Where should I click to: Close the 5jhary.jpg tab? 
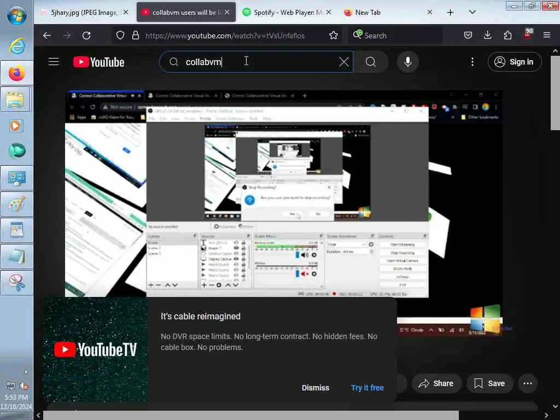pos(126,13)
